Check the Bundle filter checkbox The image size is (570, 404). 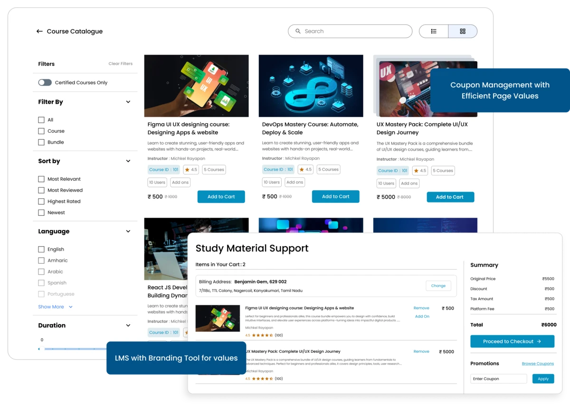click(x=41, y=142)
